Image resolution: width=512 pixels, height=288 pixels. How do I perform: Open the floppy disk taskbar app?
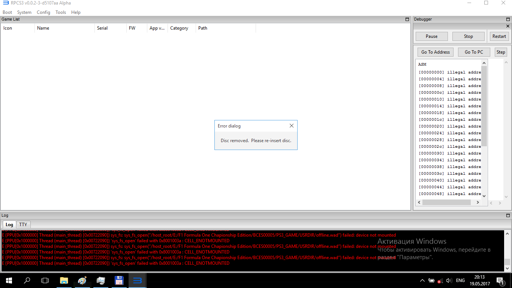click(119, 280)
